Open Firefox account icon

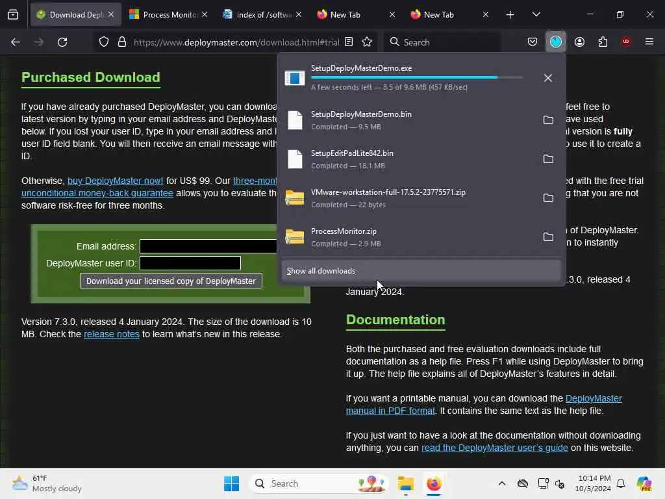click(579, 42)
